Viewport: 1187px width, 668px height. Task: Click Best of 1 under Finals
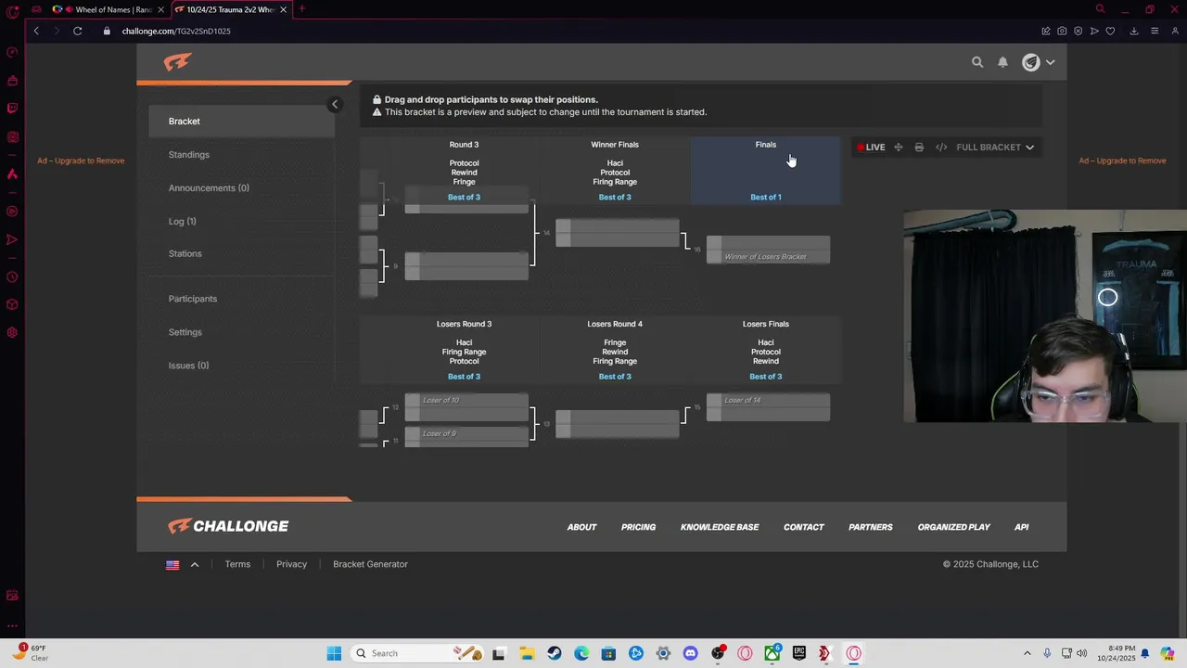click(766, 198)
